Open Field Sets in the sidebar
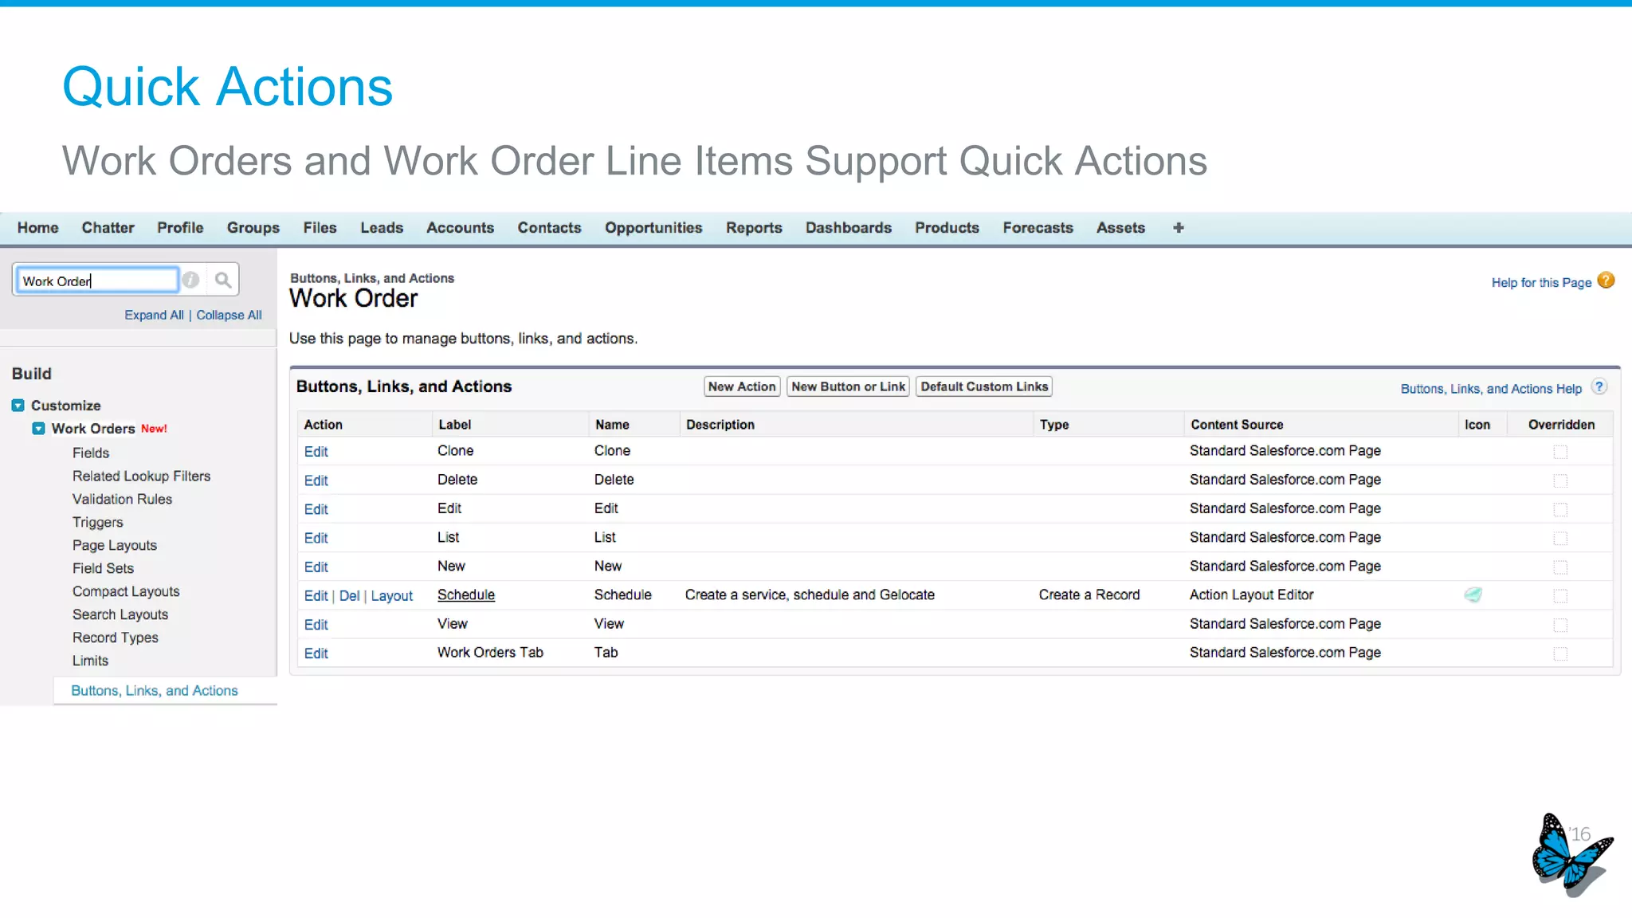This screenshot has height=918, width=1632. click(103, 568)
